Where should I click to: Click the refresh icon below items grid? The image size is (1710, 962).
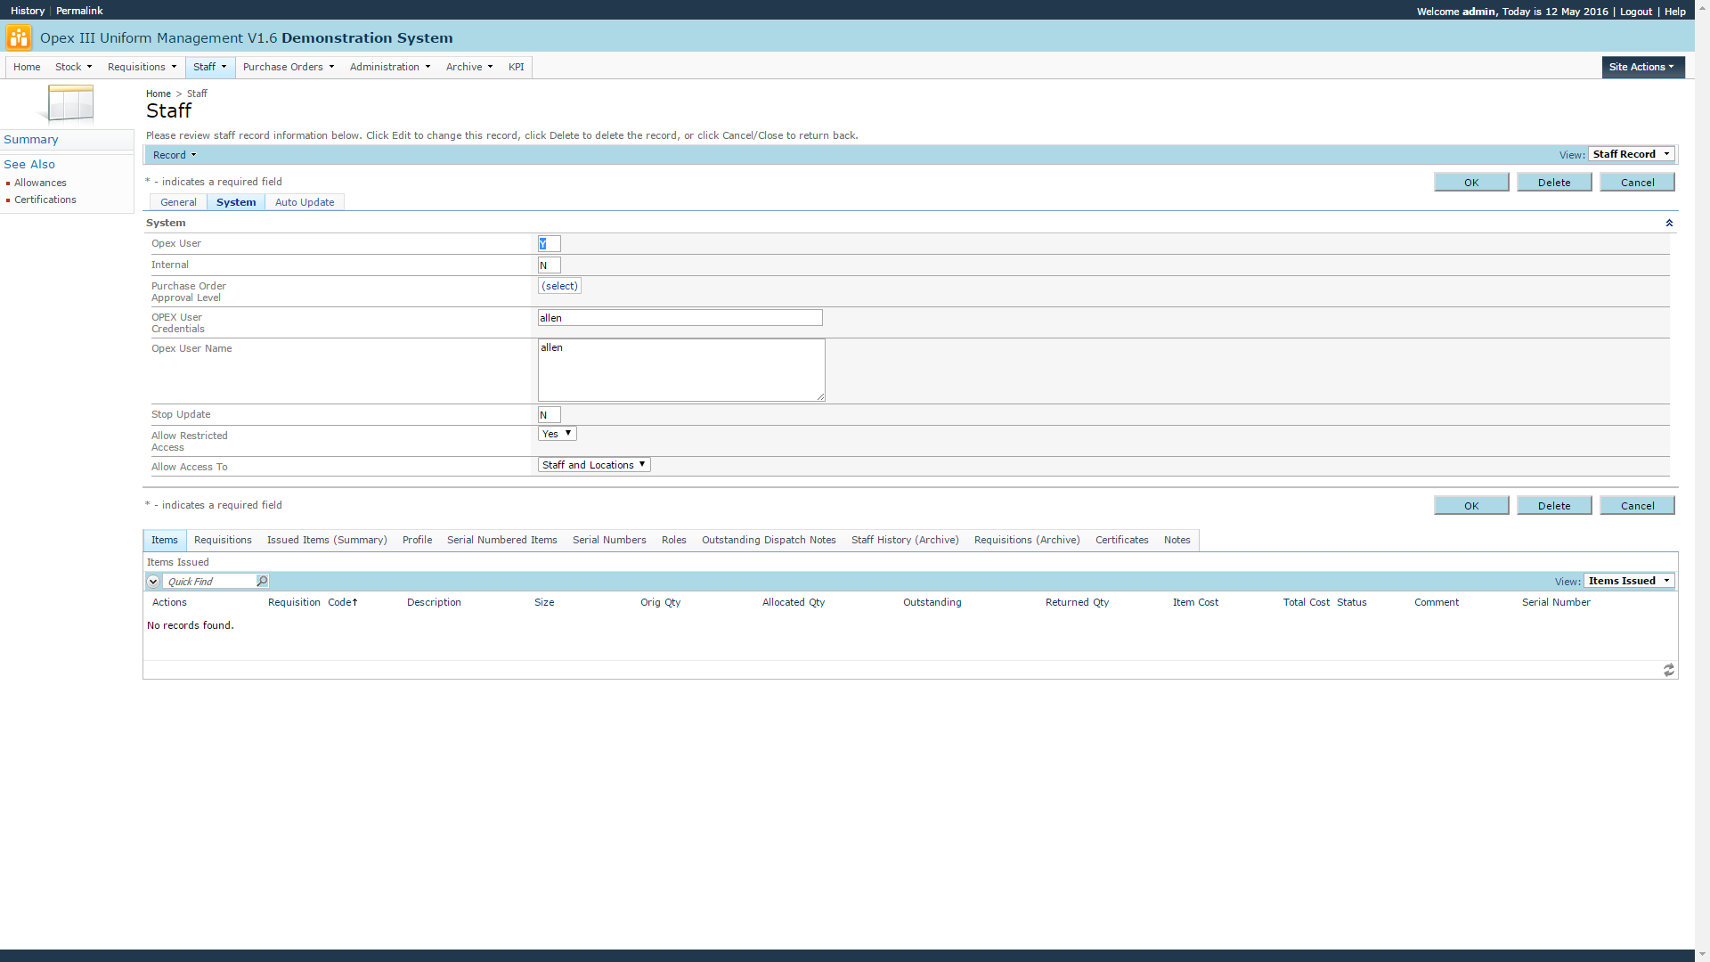tap(1668, 670)
